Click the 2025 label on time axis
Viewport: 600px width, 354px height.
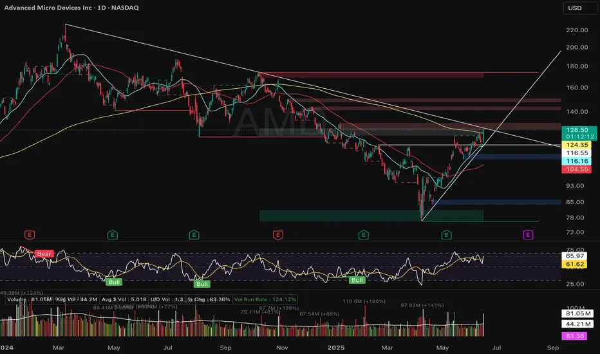pyautogui.click(x=336, y=348)
